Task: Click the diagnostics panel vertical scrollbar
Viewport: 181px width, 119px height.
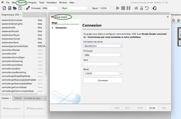Action: [46, 46]
